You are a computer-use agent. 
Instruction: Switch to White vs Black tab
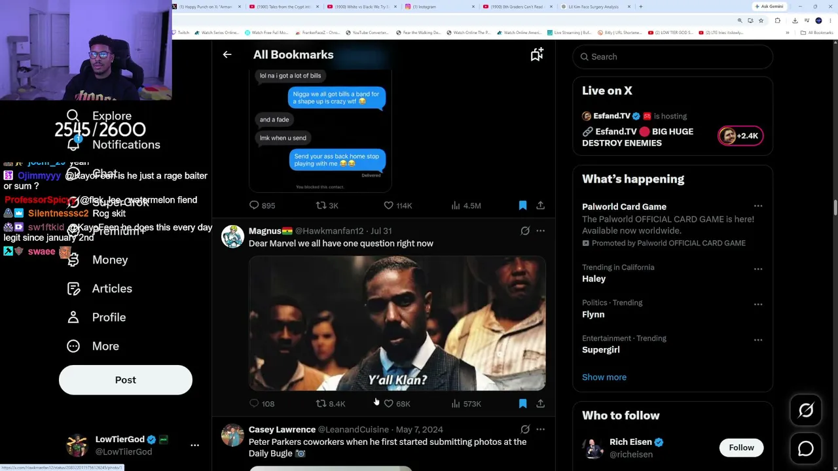pyautogui.click(x=363, y=7)
